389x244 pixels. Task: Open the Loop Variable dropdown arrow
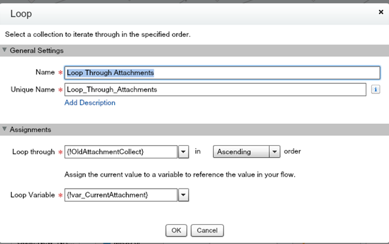pos(183,195)
